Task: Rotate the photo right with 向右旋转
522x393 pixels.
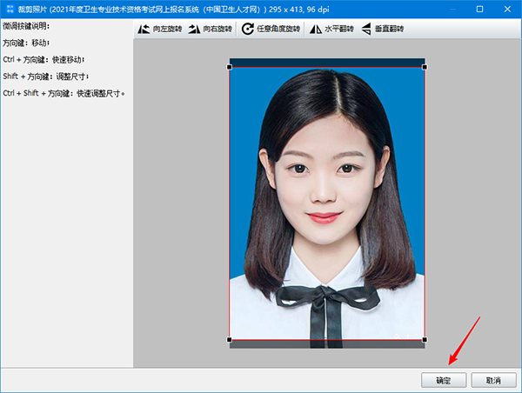Action: pyautogui.click(x=195, y=29)
